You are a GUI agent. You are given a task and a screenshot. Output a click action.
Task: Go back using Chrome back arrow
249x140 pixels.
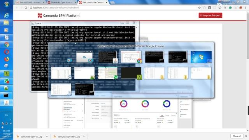(17, 8)
